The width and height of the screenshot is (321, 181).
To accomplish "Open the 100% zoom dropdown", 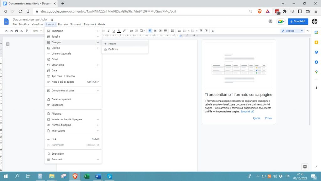I will coord(37,31).
